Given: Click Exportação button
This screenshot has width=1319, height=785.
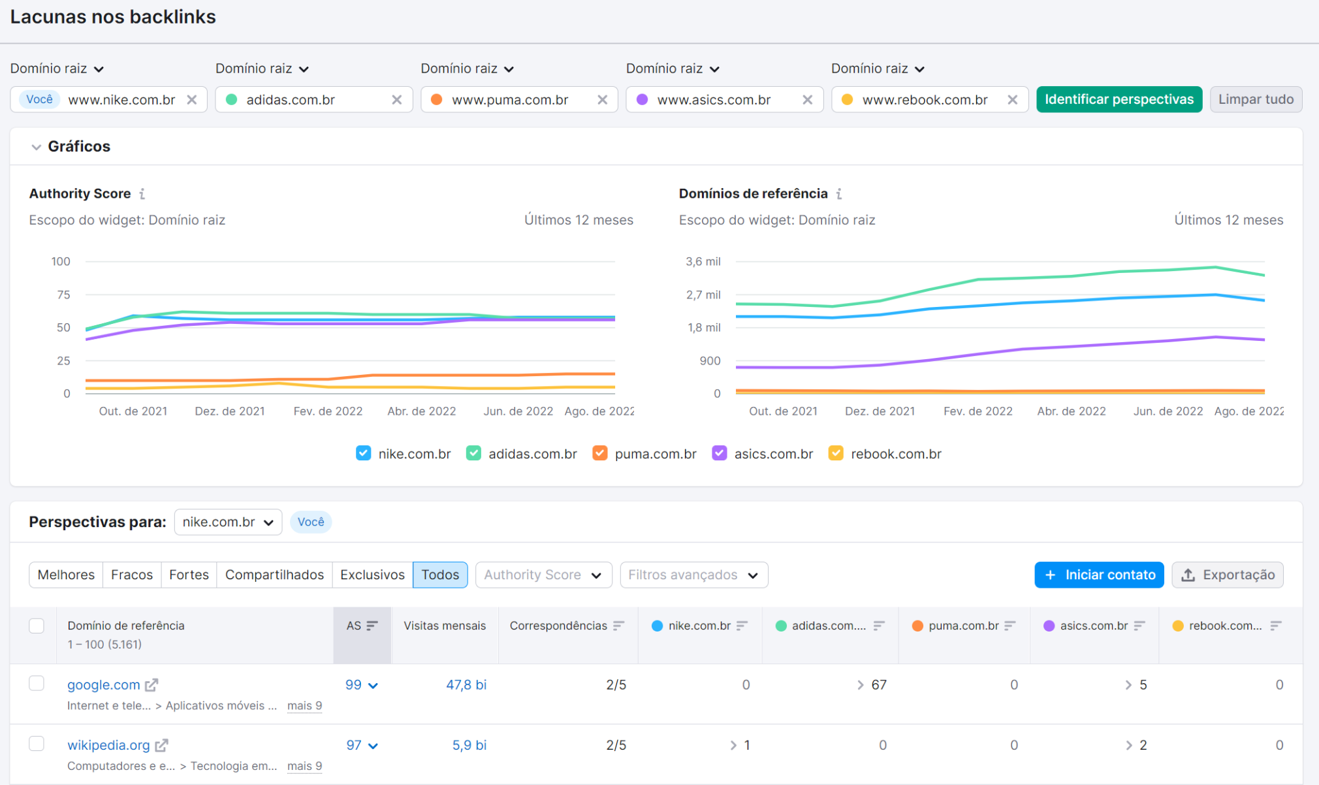Looking at the screenshot, I should click(1228, 575).
